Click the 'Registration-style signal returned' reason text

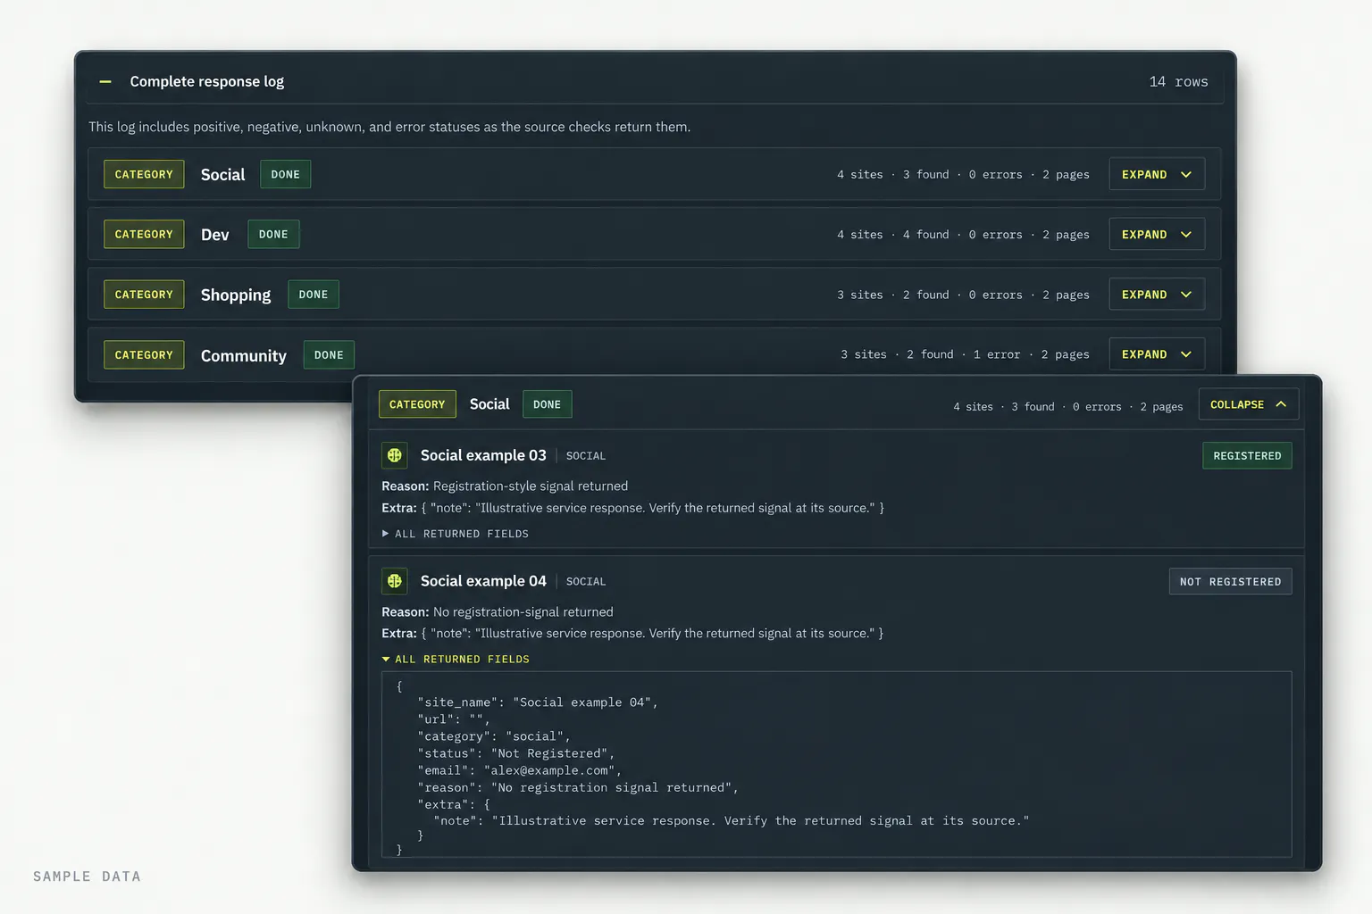pyautogui.click(x=531, y=486)
